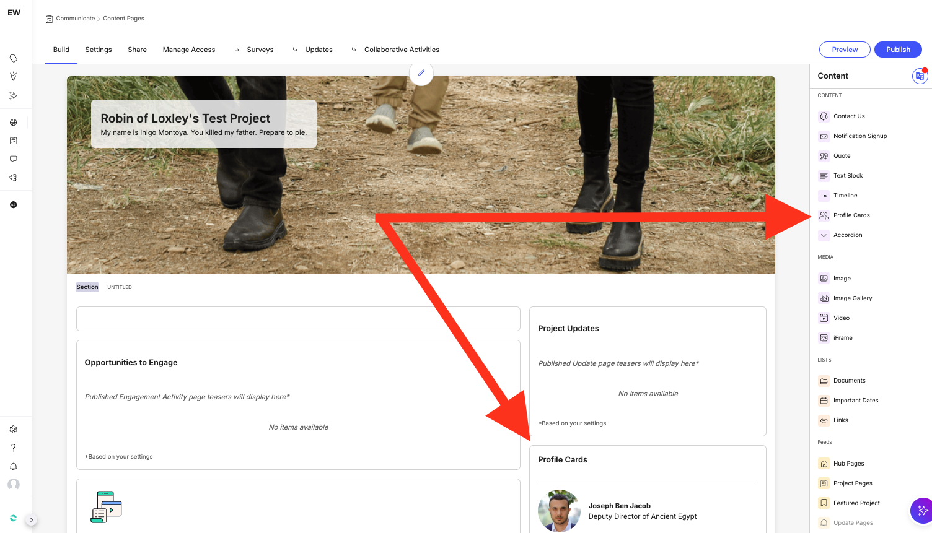Add a Quote content block
Viewport: 932px width, 533px height.
842,156
